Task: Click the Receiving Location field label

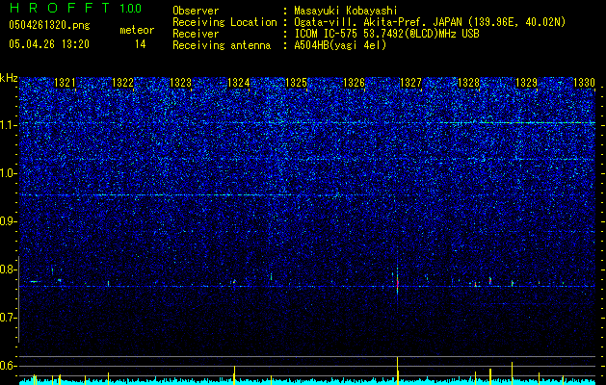Action: coord(224,22)
